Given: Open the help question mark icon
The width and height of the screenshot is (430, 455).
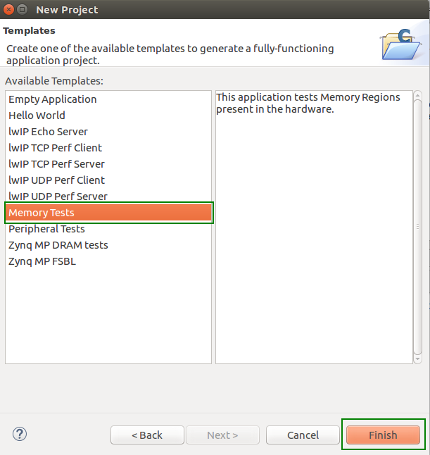Looking at the screenshot, I should point(20,435).
